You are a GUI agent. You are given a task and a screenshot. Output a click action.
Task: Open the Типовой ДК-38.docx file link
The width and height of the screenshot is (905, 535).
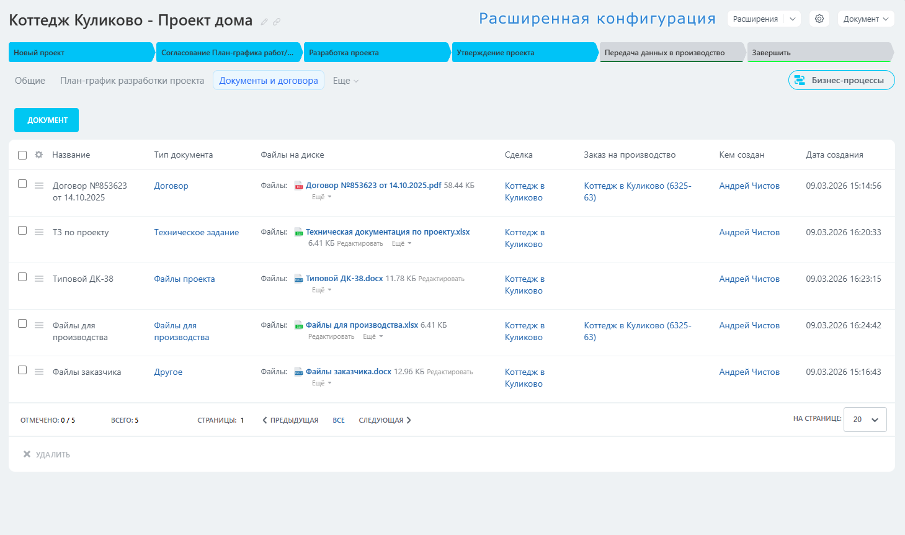(x=344, y=279)
